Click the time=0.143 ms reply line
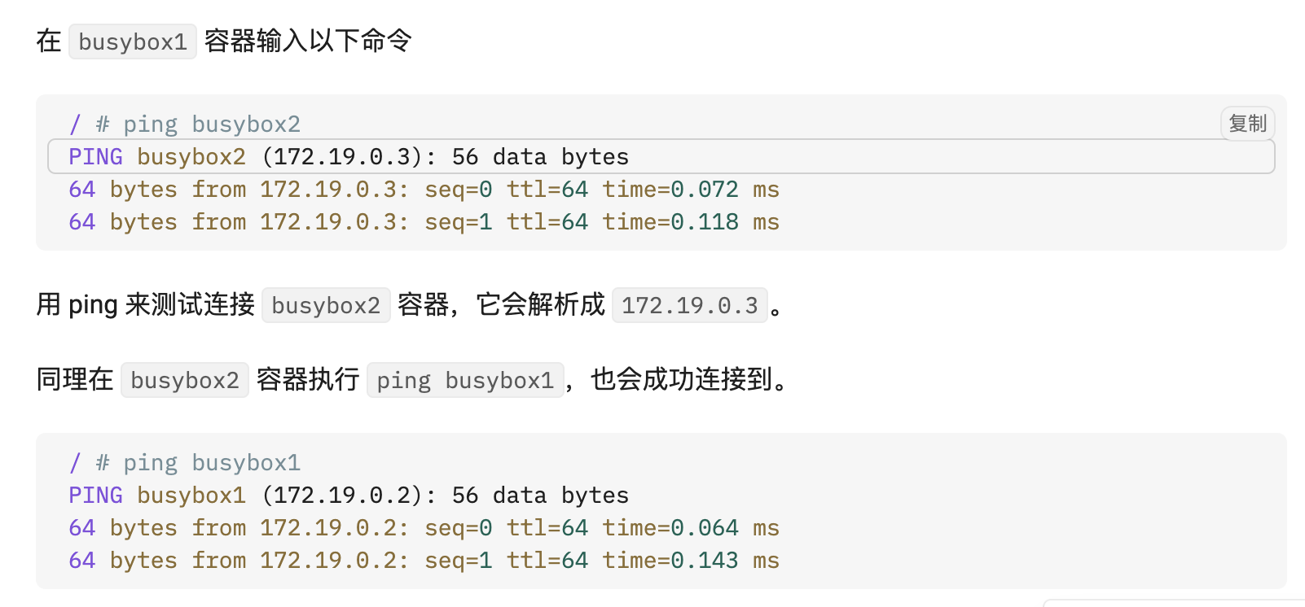The width and height of the screenshot is (1305, 607). pos(424,561)
